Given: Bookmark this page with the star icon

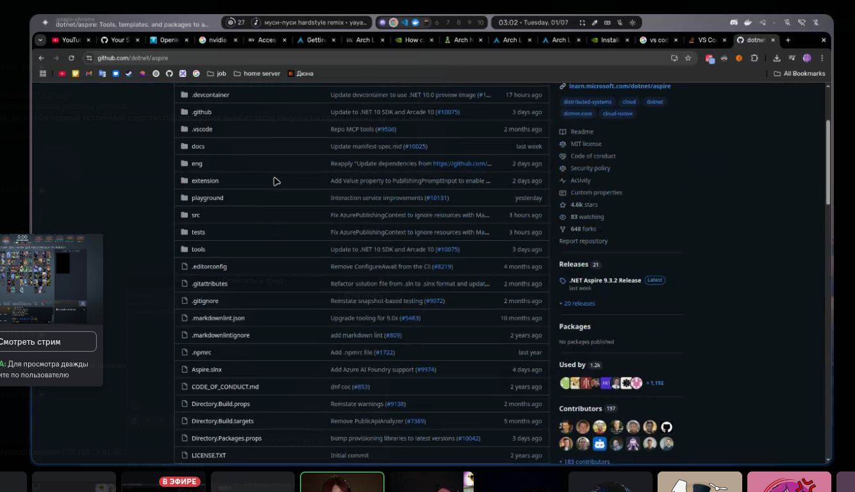Looking at the screenshot, I should click(688, 58).
